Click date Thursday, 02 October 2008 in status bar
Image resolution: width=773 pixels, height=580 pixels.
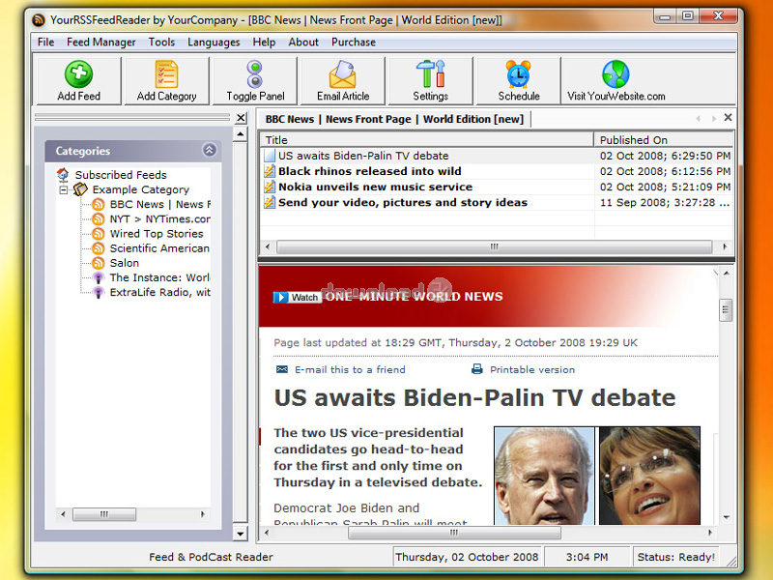(467, 557)
